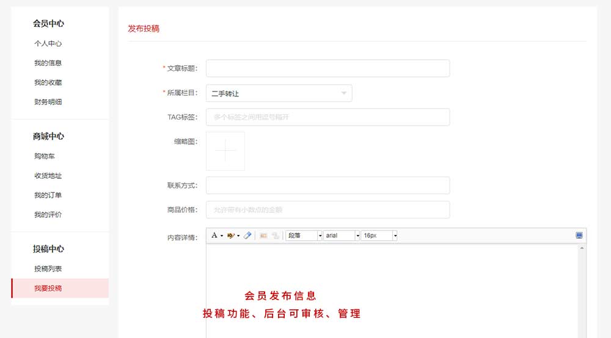Focus the TAG标签 input box
611x338 pixels.
(327, 117)
